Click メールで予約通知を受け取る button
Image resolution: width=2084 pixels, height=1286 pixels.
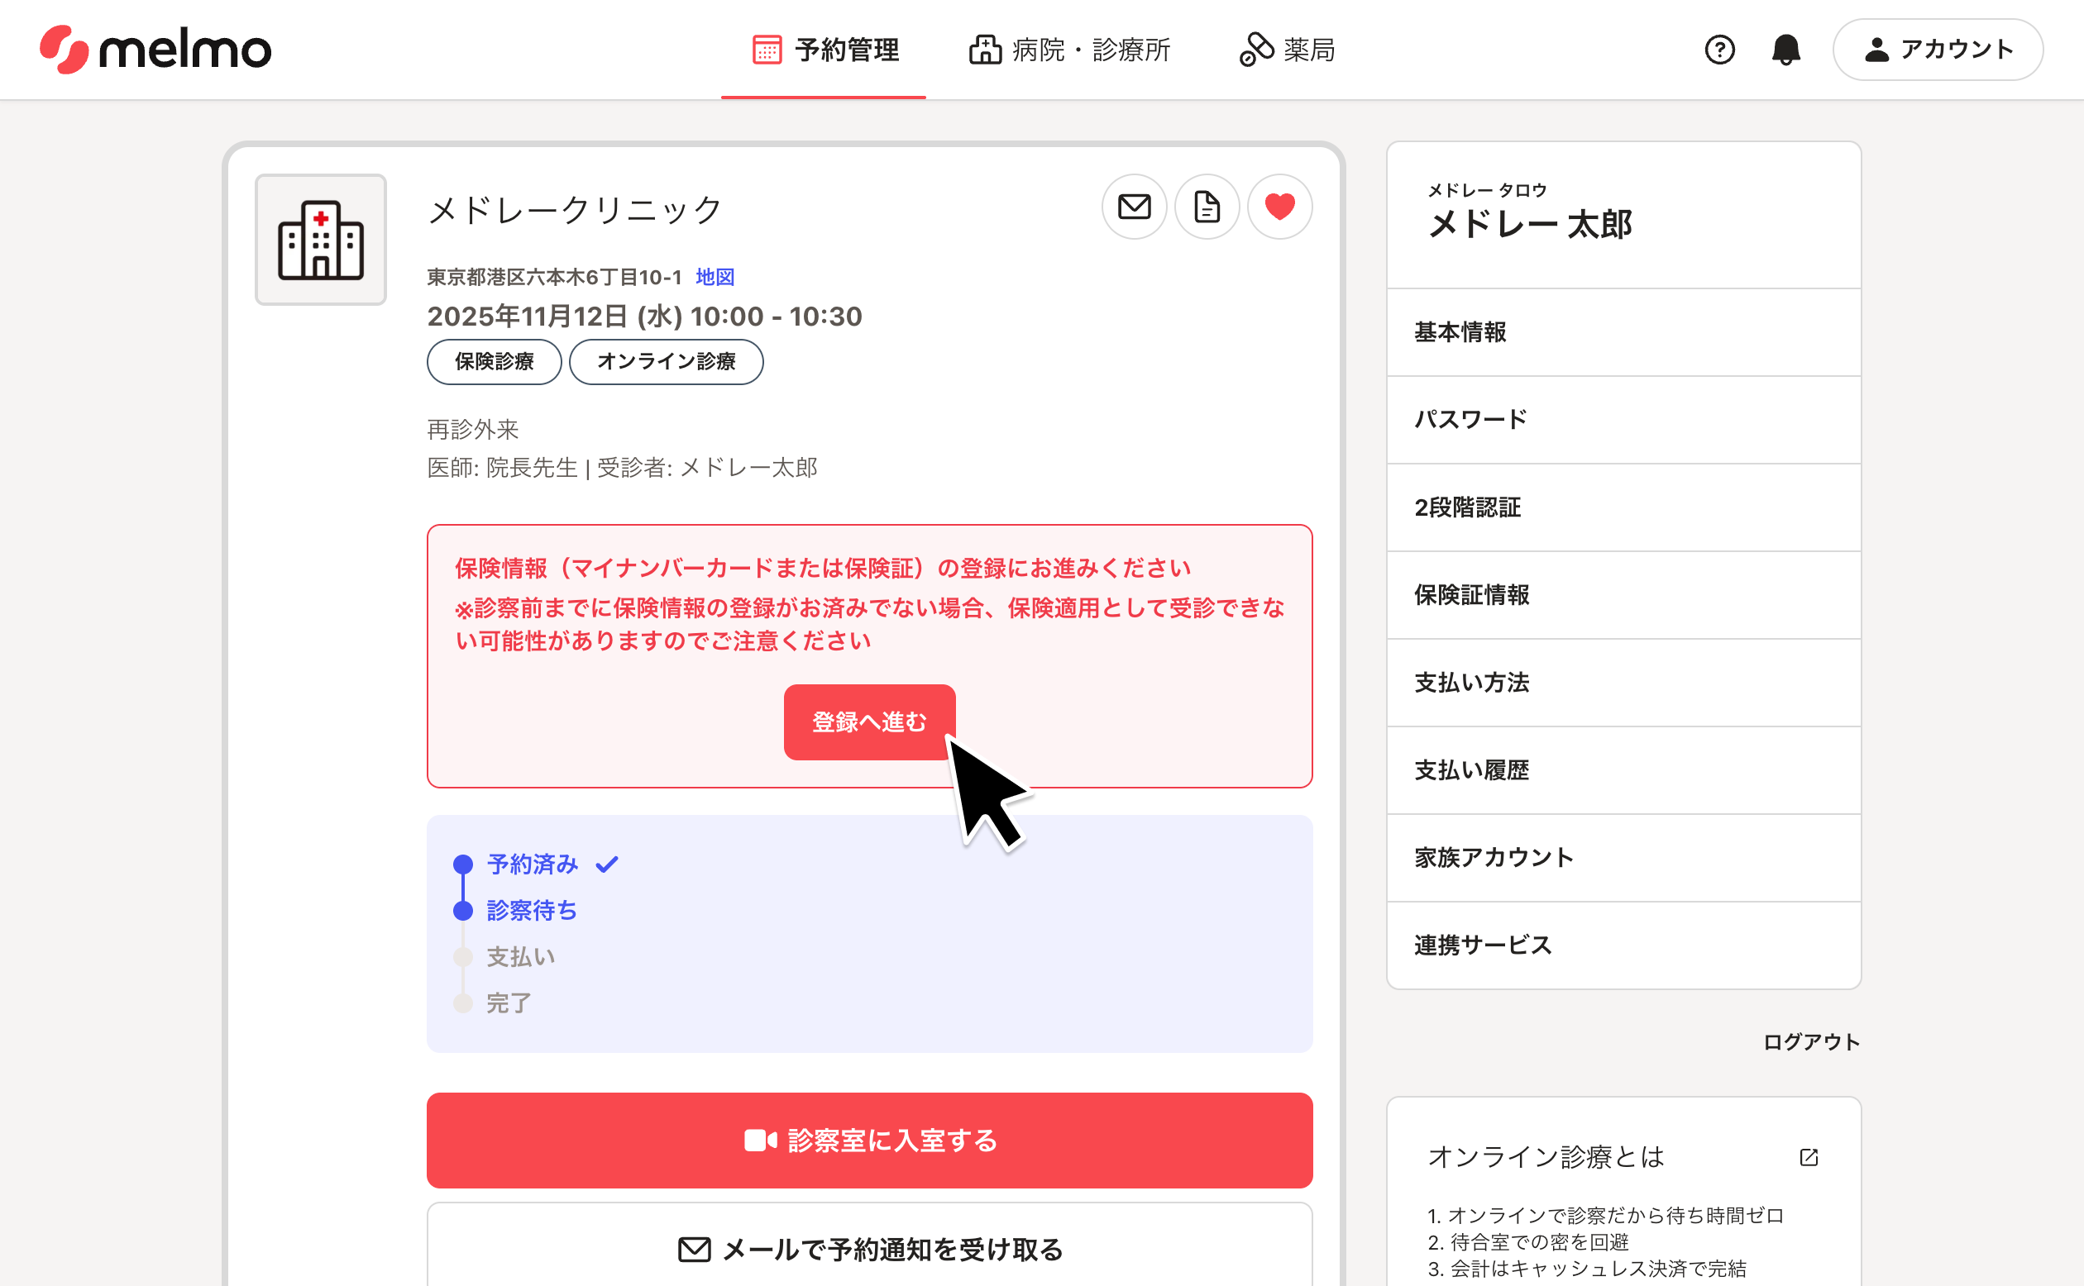(869, 1249)
